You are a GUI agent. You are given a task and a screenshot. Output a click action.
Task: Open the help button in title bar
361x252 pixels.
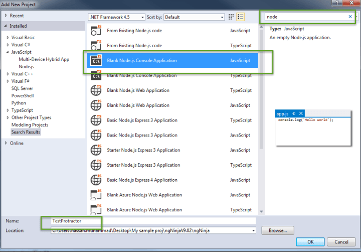click(x=337, y=3)
